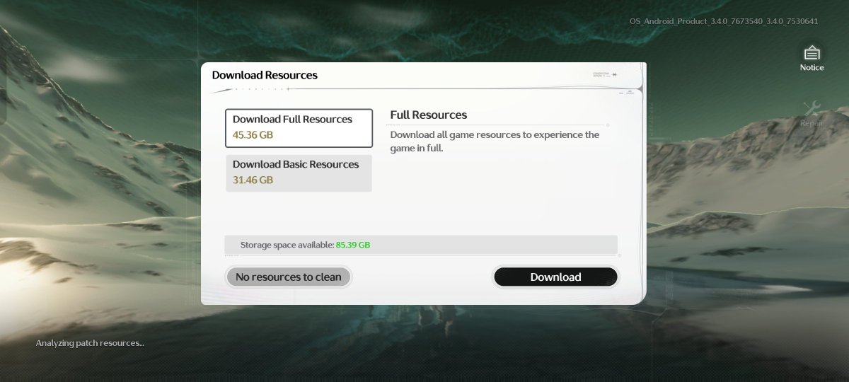
Task: Click the 85.39 GB storage value
Action: (353, 245)
